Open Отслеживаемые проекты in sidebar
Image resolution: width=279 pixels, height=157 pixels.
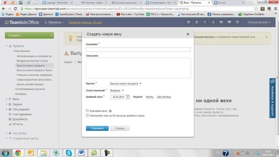point(30,89)
